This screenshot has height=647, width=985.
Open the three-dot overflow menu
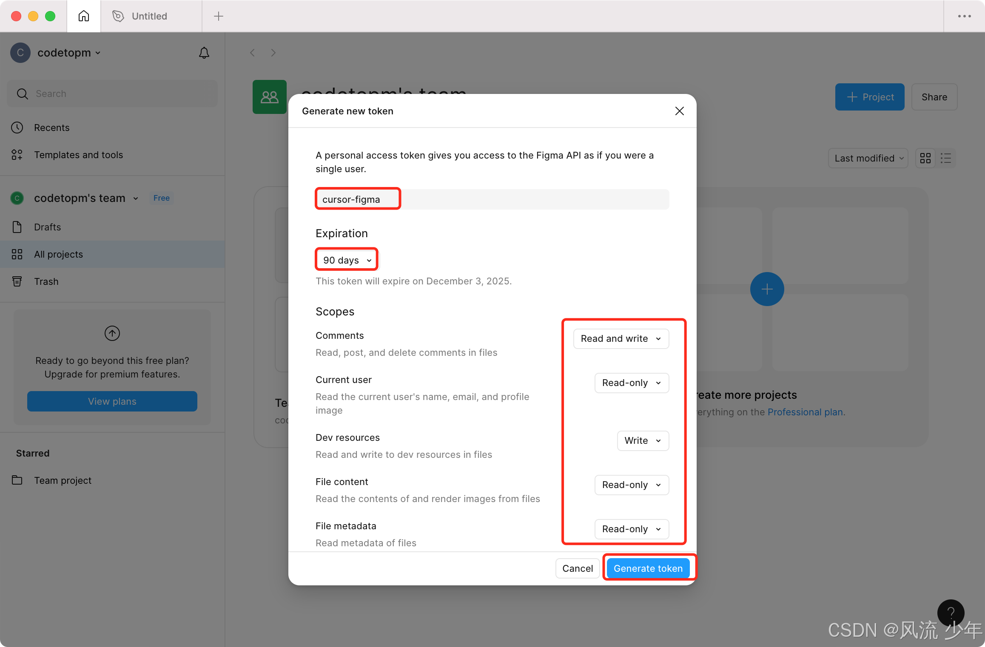[x=964, y=16]
